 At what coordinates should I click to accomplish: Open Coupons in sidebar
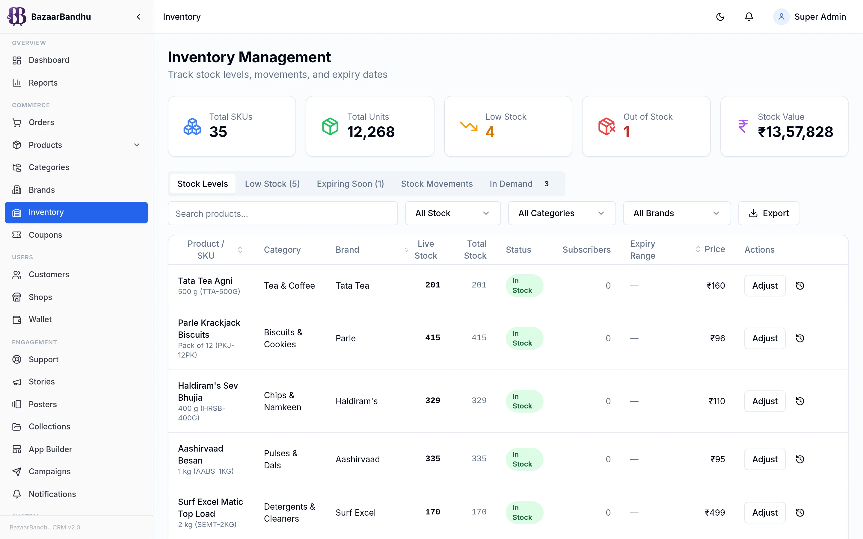point(76,235)
